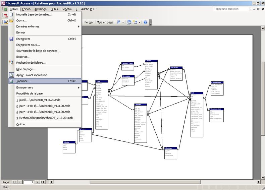The width and height of the screenshot is (265, 190).
Task: Close the open Fichier menu
Action: (x=14, y=9)
